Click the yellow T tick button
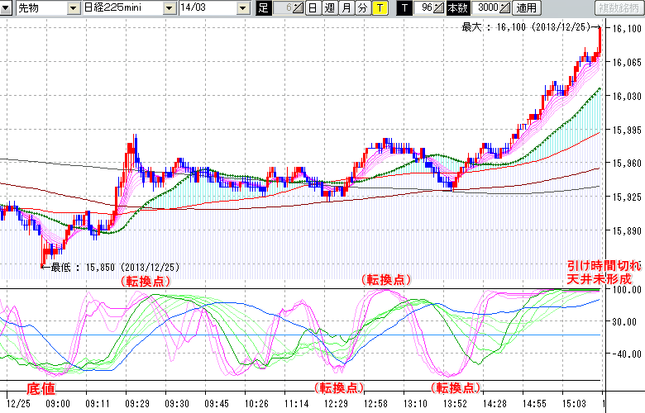The height and width of the screenshot is (413, 645). coord(379,8)
